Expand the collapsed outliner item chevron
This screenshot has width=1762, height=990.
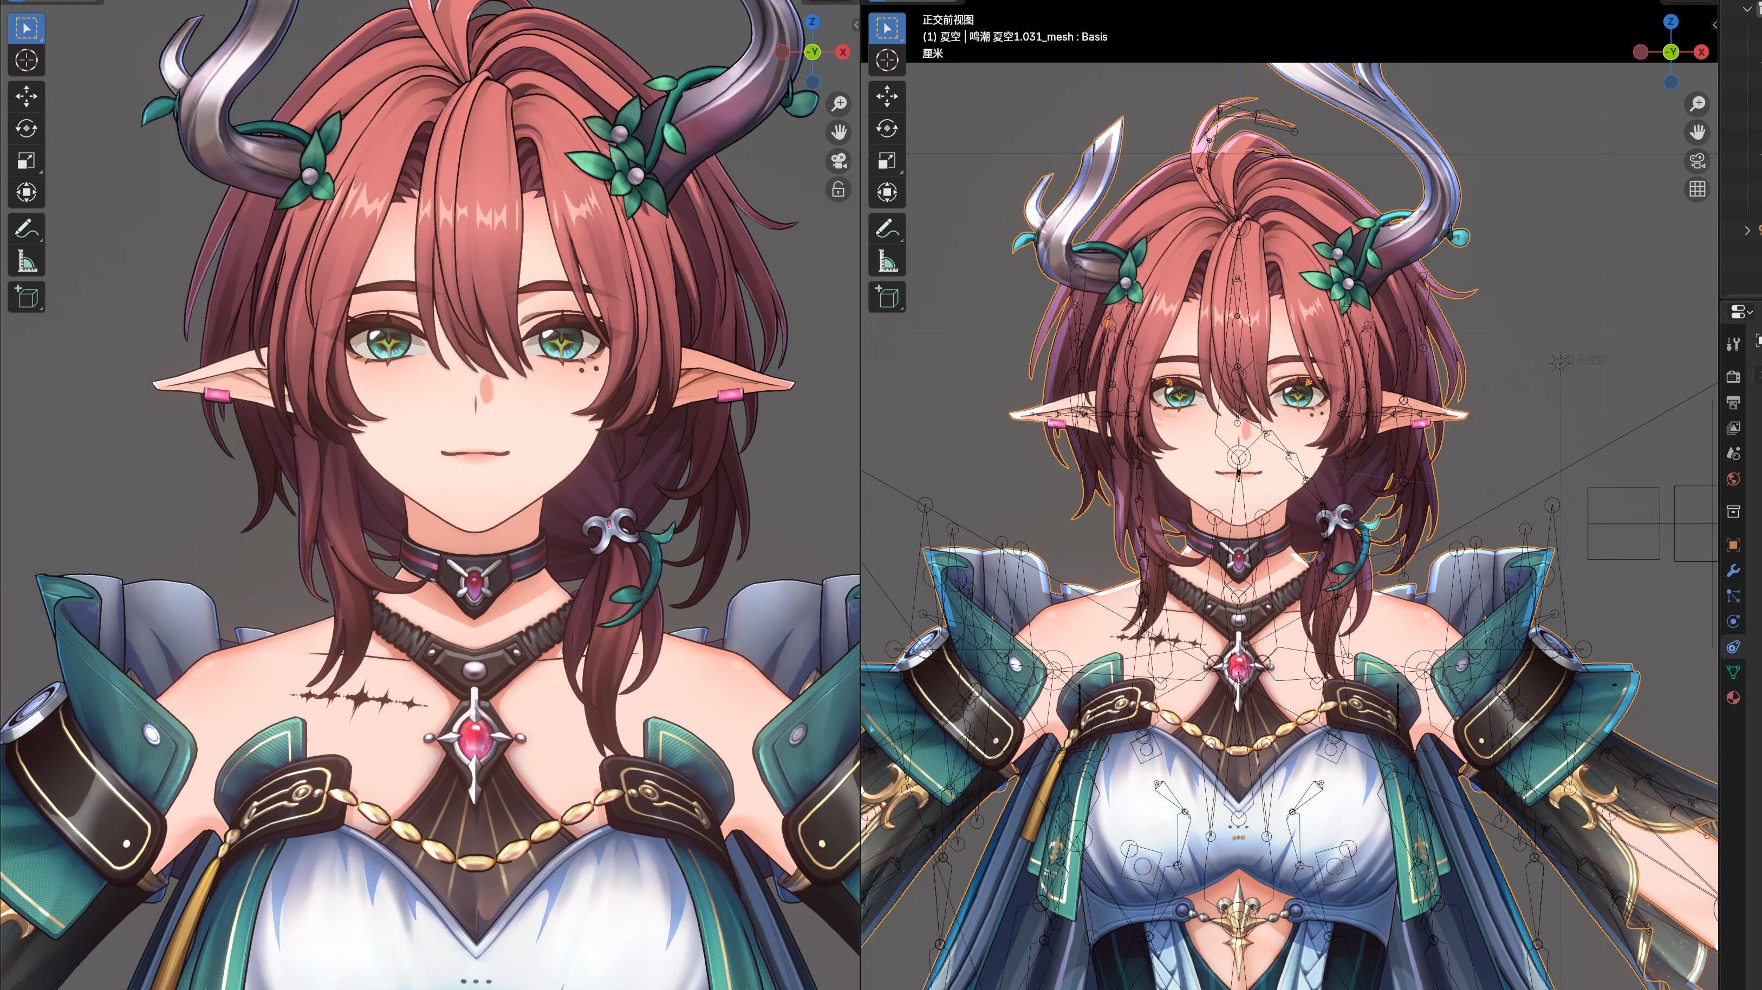(1747, 231)
